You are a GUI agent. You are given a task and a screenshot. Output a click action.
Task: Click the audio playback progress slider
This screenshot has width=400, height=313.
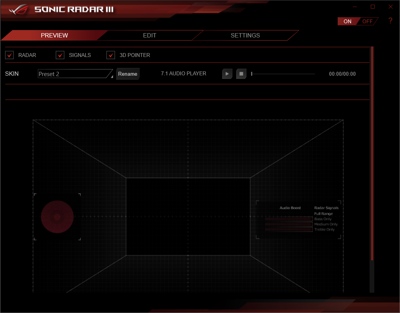pos(283,73)
